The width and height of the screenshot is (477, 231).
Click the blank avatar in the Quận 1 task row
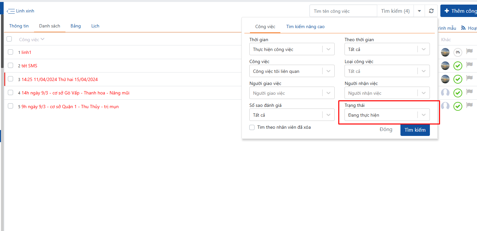(445, 106)
